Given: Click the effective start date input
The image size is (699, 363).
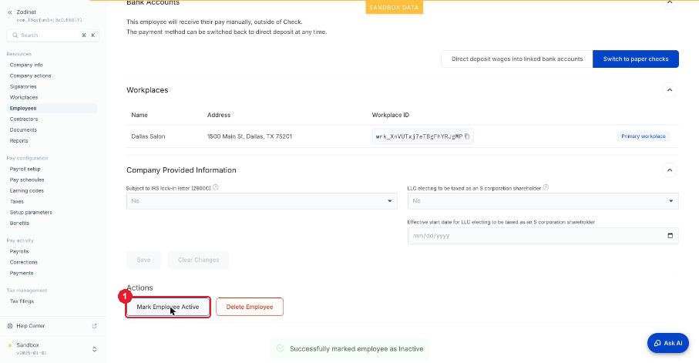Looking at the screenshot, I should [x=543, y=236].
